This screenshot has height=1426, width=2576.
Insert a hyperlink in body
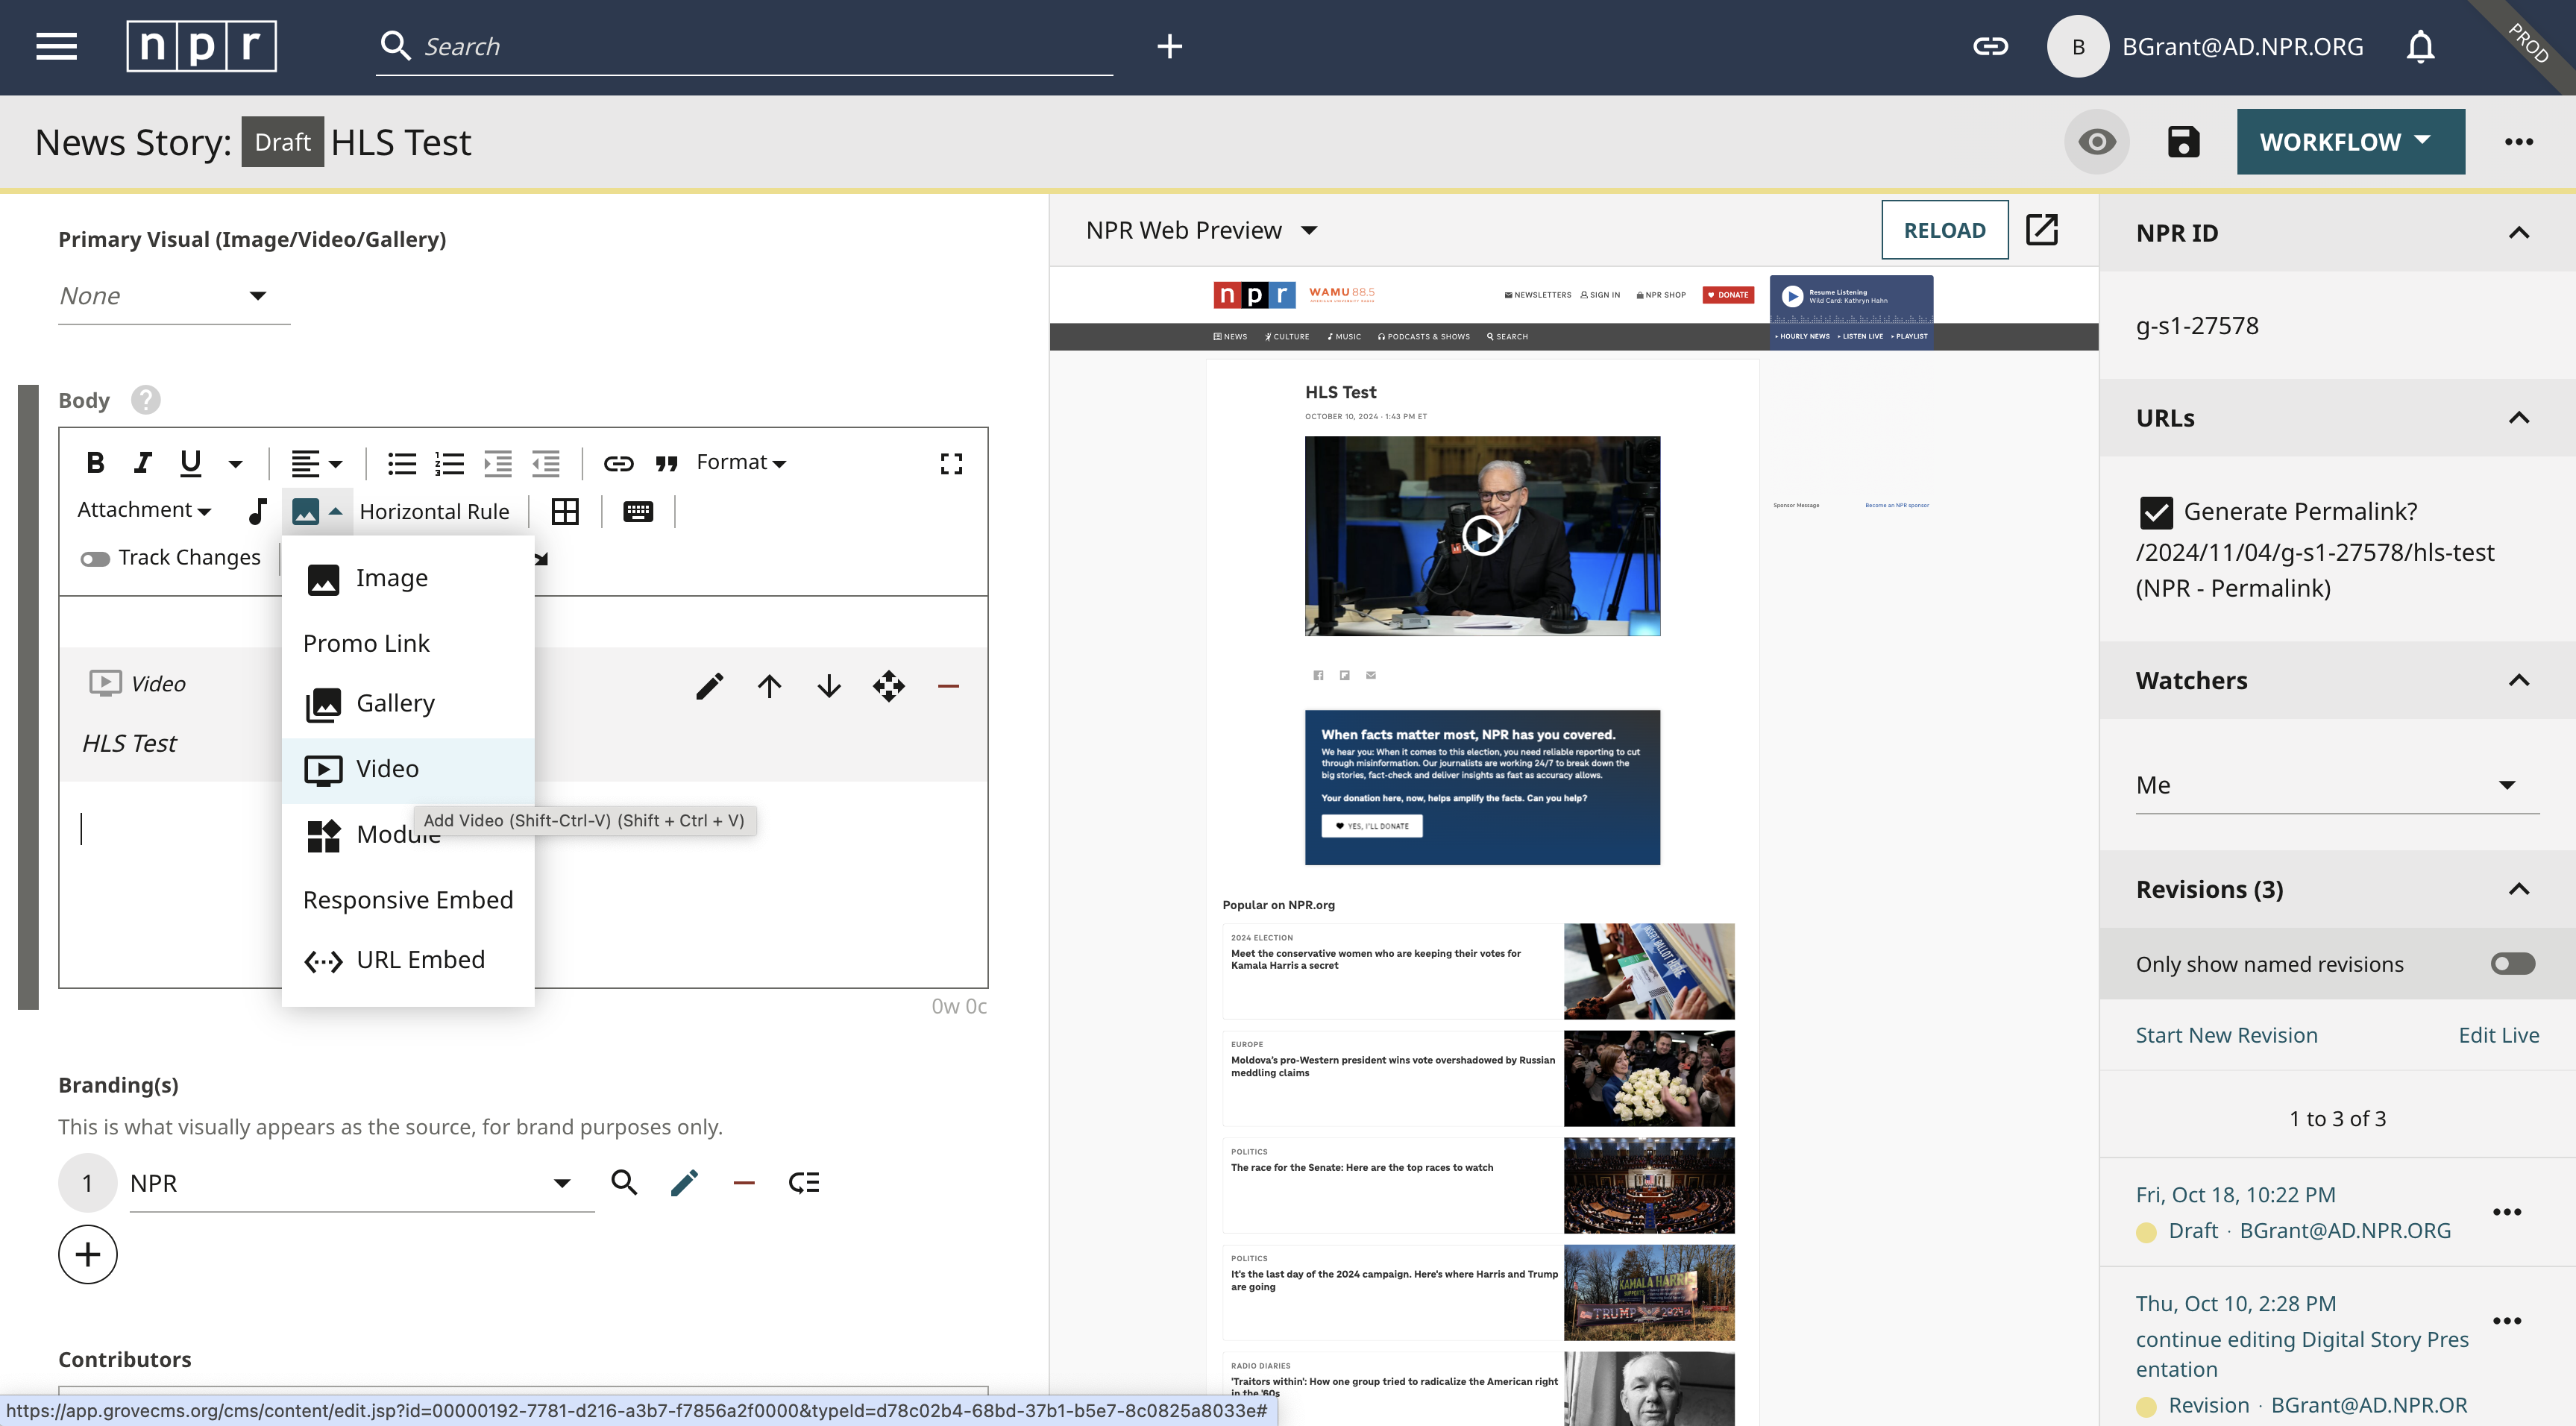click(x=618, y=463)
